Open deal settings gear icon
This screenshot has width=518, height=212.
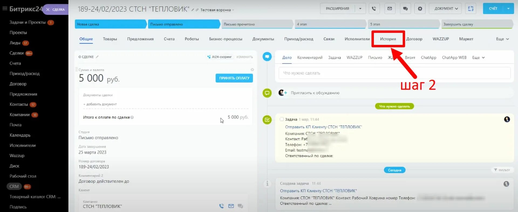point(420,9)
